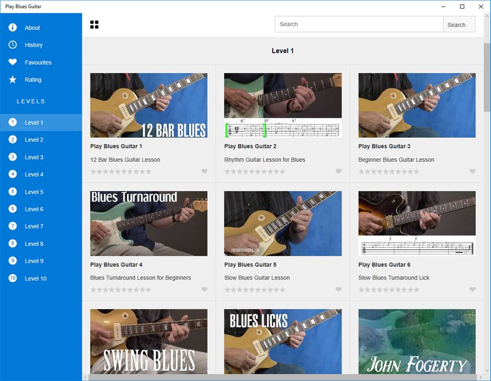
Task: Select the Level 3 number icon
Action: click(13, 157)
